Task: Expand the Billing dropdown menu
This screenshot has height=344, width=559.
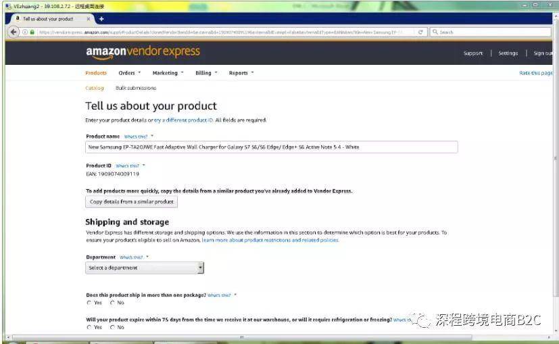Action: pos(206,73)
